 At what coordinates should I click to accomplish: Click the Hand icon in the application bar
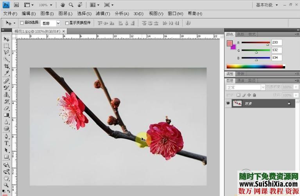coord(62,5)
